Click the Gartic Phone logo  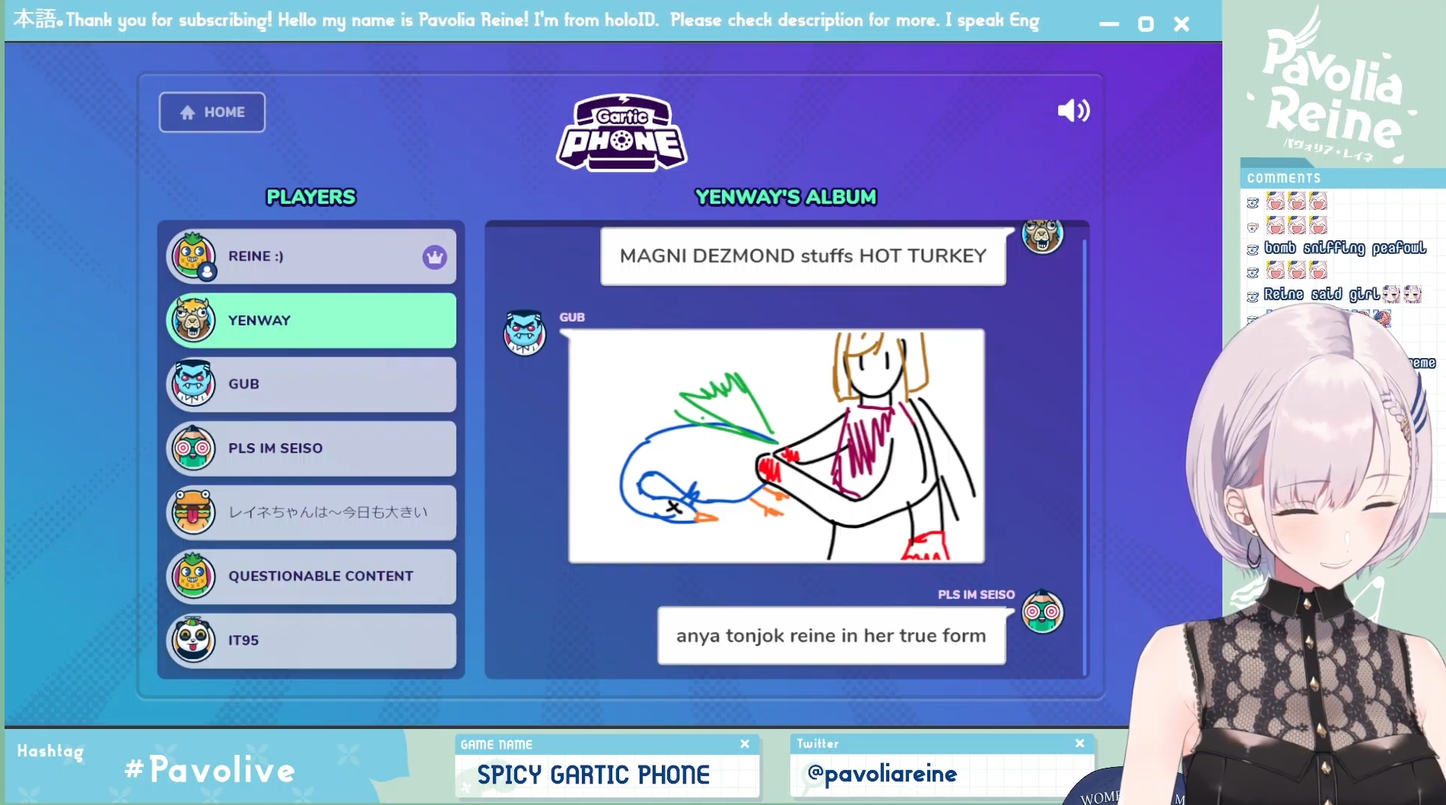tap(622, 132)
